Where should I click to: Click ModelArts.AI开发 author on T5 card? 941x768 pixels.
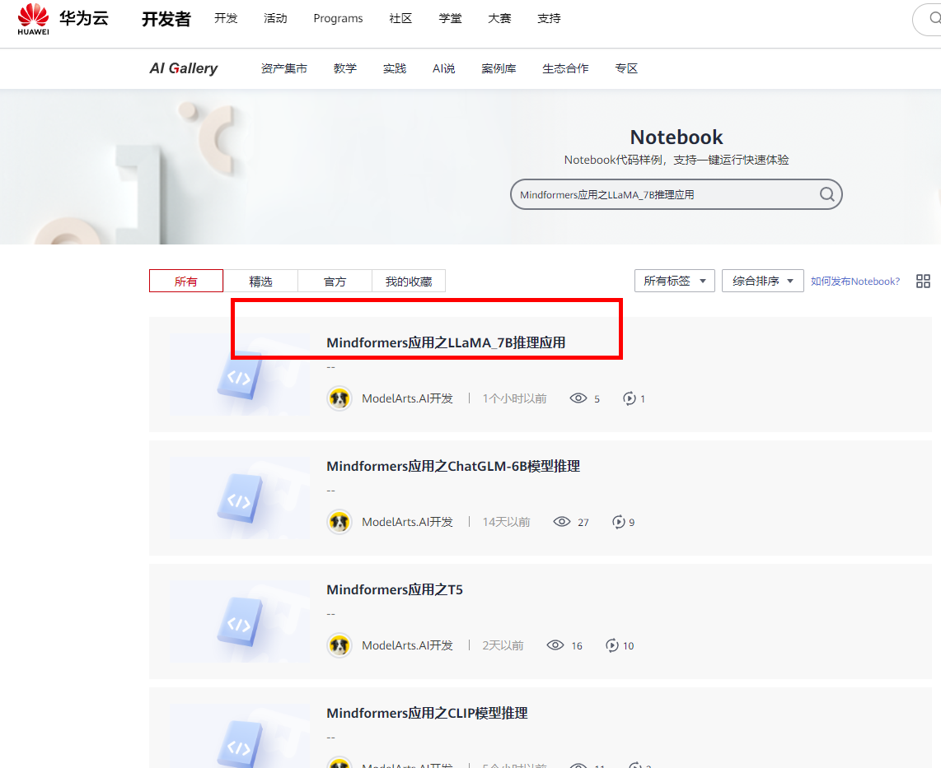click(x=408, y=645)
